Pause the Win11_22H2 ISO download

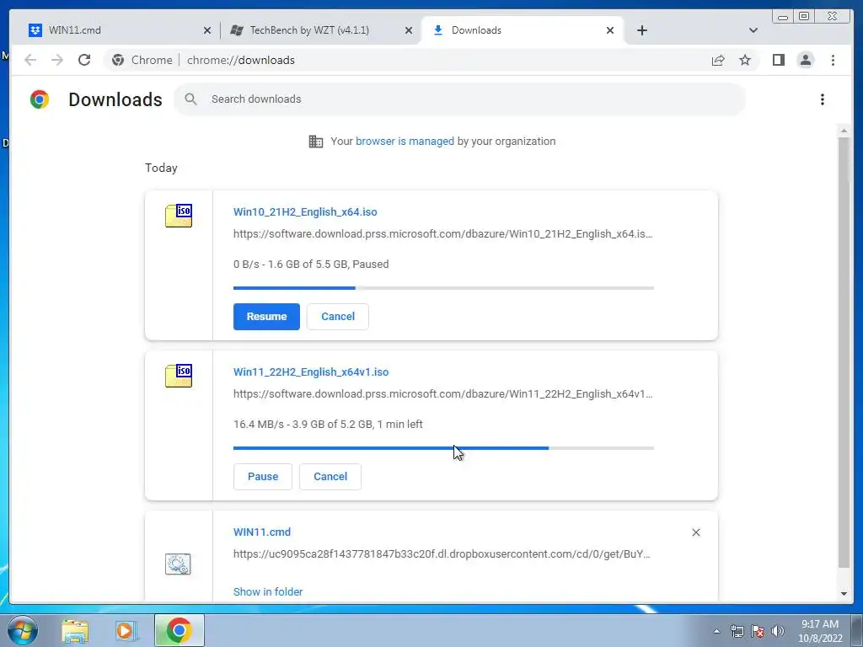263,477
